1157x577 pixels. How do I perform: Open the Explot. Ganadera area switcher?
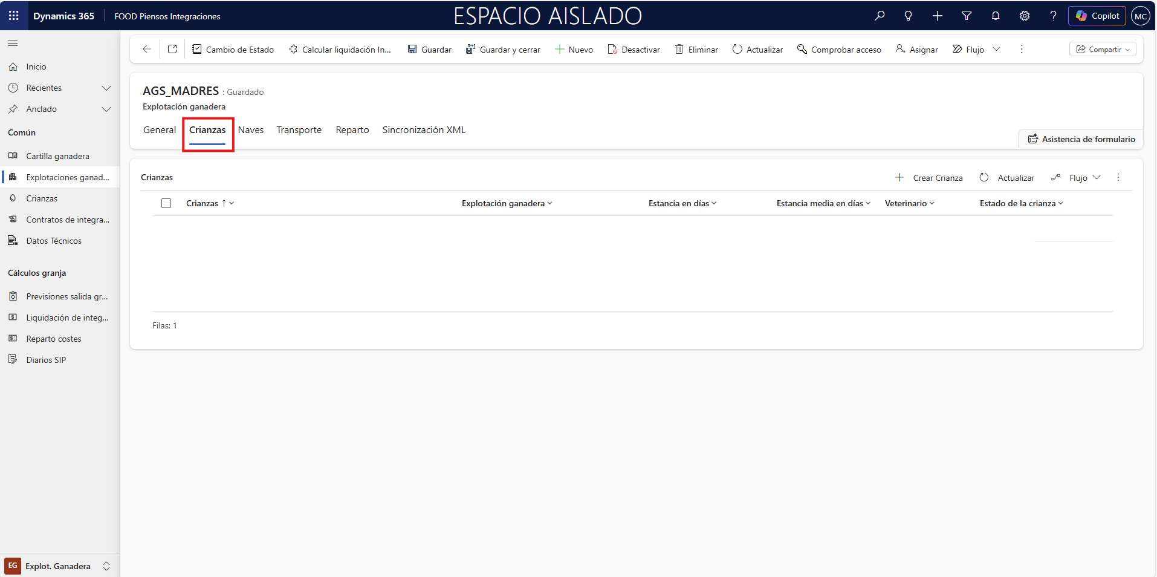click(58, 566)
